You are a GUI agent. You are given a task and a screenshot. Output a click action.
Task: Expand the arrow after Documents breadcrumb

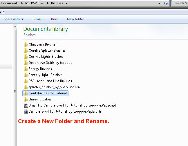(x=22, y=3)
